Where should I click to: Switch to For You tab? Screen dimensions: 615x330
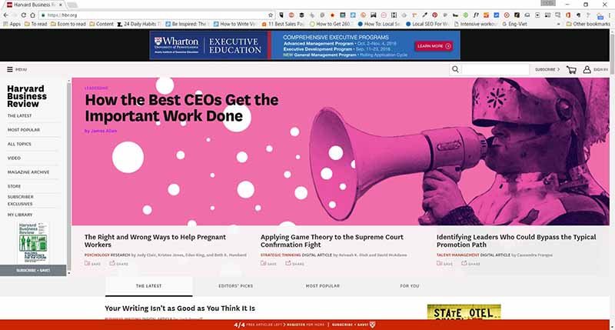point(410,286)
